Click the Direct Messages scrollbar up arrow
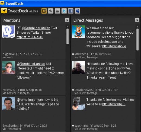Screen dimensions: 141x132 click(x=137, y=27)
